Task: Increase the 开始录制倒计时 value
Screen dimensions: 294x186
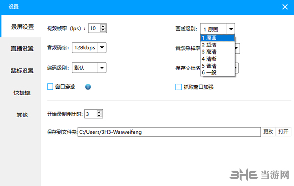Action: tap(99, 112)
